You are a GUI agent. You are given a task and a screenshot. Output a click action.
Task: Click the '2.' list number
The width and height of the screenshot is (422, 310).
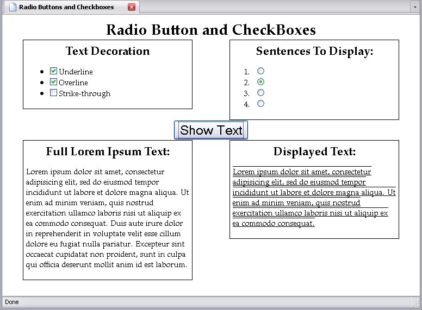[x=246, y=83]
